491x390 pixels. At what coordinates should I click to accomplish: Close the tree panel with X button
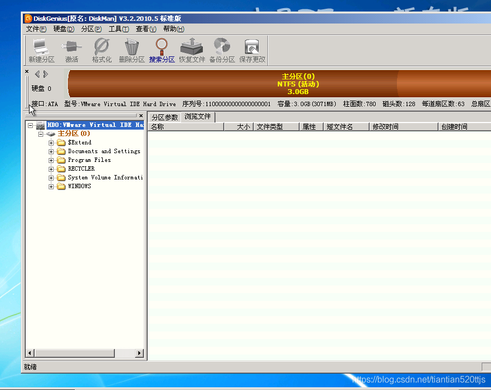(x=141, y=115)
